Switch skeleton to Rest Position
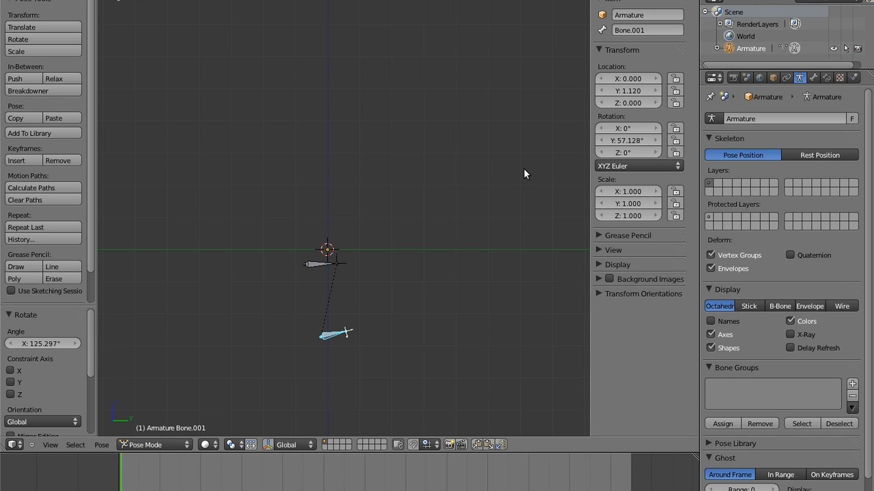Image resolution: width=874 pixels, height=491 pixels. tap(820, 155)
